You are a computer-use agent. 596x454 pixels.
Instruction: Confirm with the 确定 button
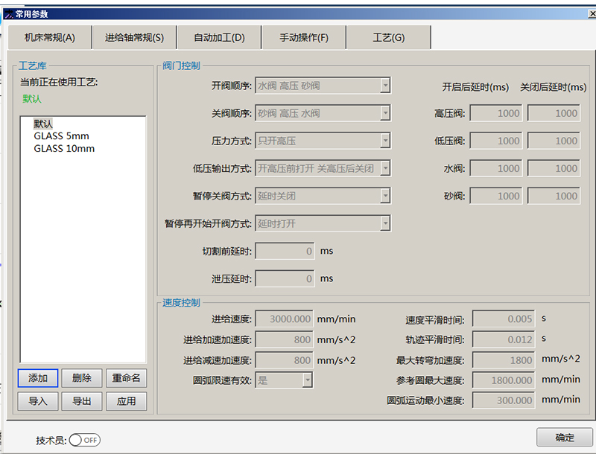point(565,438)
